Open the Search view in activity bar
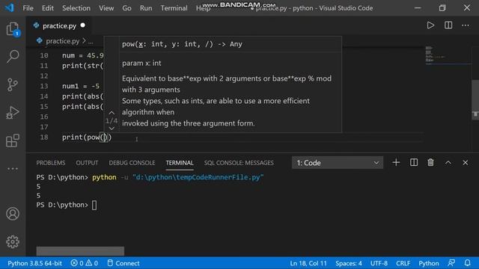 pyautogui.click(x=13, y=57)
